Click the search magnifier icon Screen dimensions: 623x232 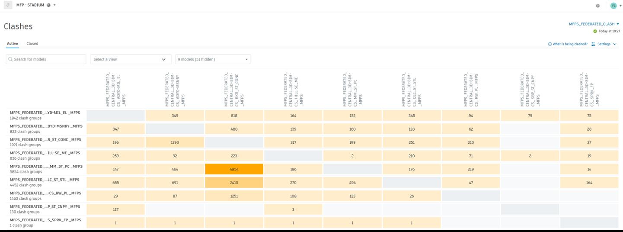click(10, 59)
